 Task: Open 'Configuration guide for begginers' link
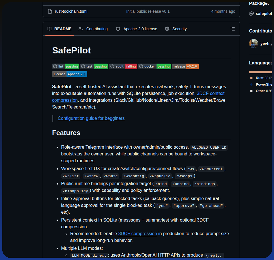coord(91,118)
